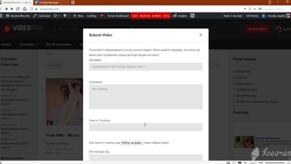This screenshot has height=164, width=291.
Task: Click the file chooser button to upload
Action: tap(131, 143)
